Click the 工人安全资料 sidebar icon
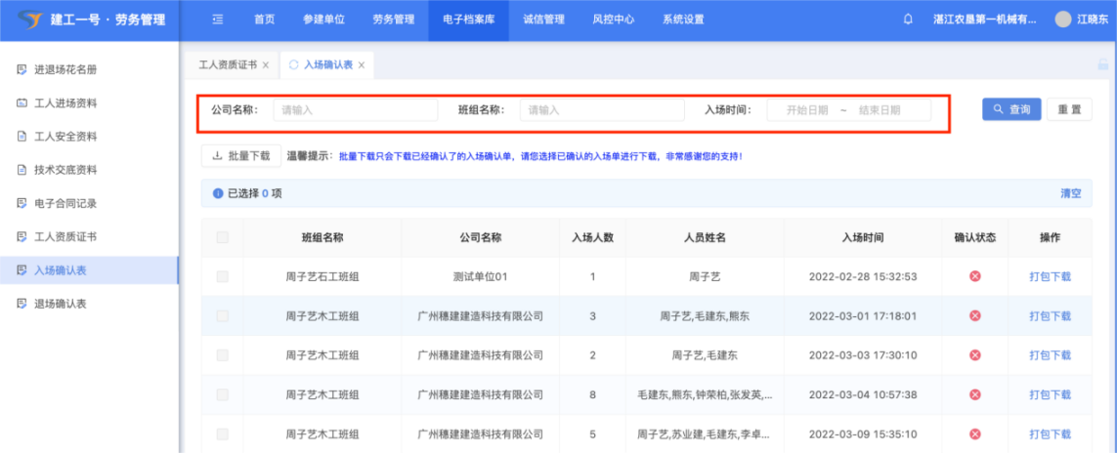Screen dimensions: 1117x453 point(21,137)
